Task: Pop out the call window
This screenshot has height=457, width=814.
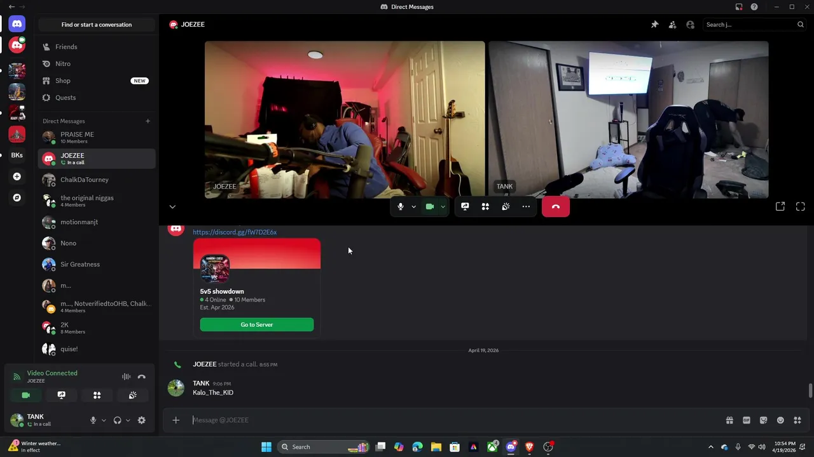Action: tap(780, 206)
